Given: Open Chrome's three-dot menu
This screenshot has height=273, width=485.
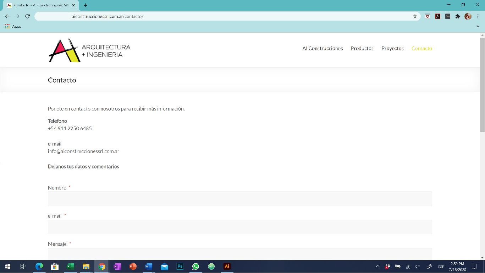Looking at the screenshot, I should click(x=478, y=16).
